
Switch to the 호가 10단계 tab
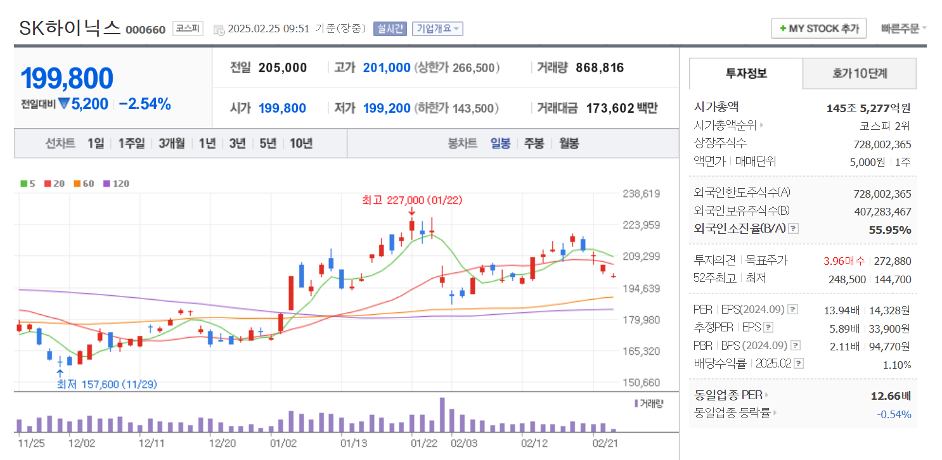(860, 73)
